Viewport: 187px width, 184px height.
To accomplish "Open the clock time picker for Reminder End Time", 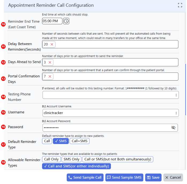I will (x=66, y=21).
